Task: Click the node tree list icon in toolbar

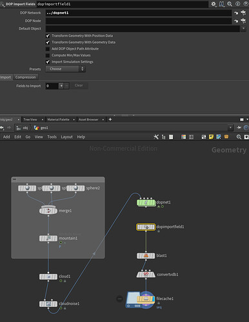Action: point(164,137)
